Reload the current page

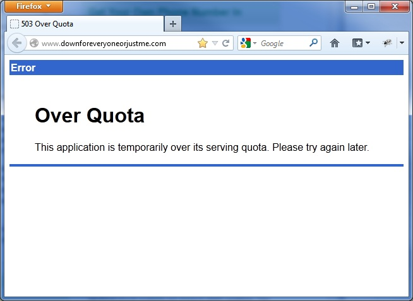pos(225,44)
